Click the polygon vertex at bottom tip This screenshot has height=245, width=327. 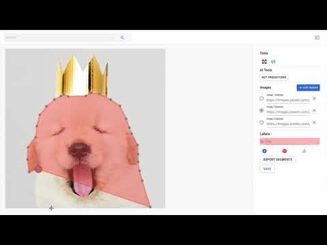(151, 207)
